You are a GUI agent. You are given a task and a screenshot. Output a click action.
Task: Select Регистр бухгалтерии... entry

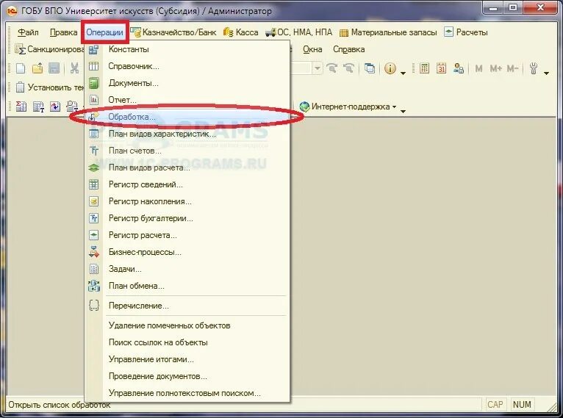187,218
